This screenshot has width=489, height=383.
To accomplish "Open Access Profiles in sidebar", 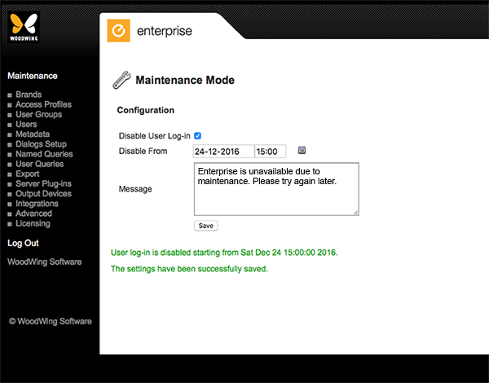I will [43, 104].
